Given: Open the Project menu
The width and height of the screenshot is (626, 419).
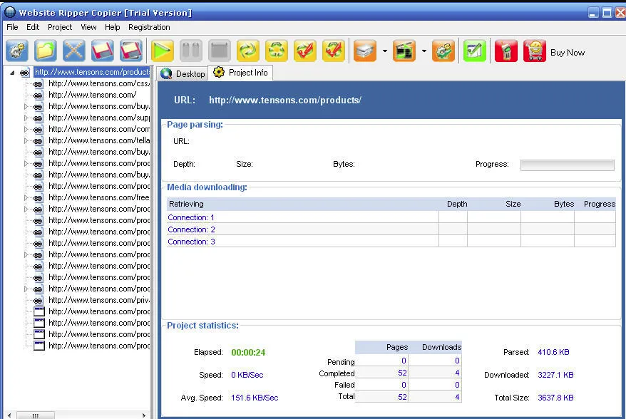Looking at the screenshot, I should pos(60,27).
